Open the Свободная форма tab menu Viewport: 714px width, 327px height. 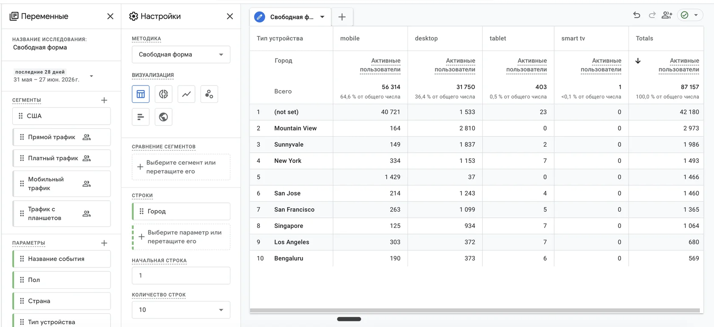tap(322, 17)
